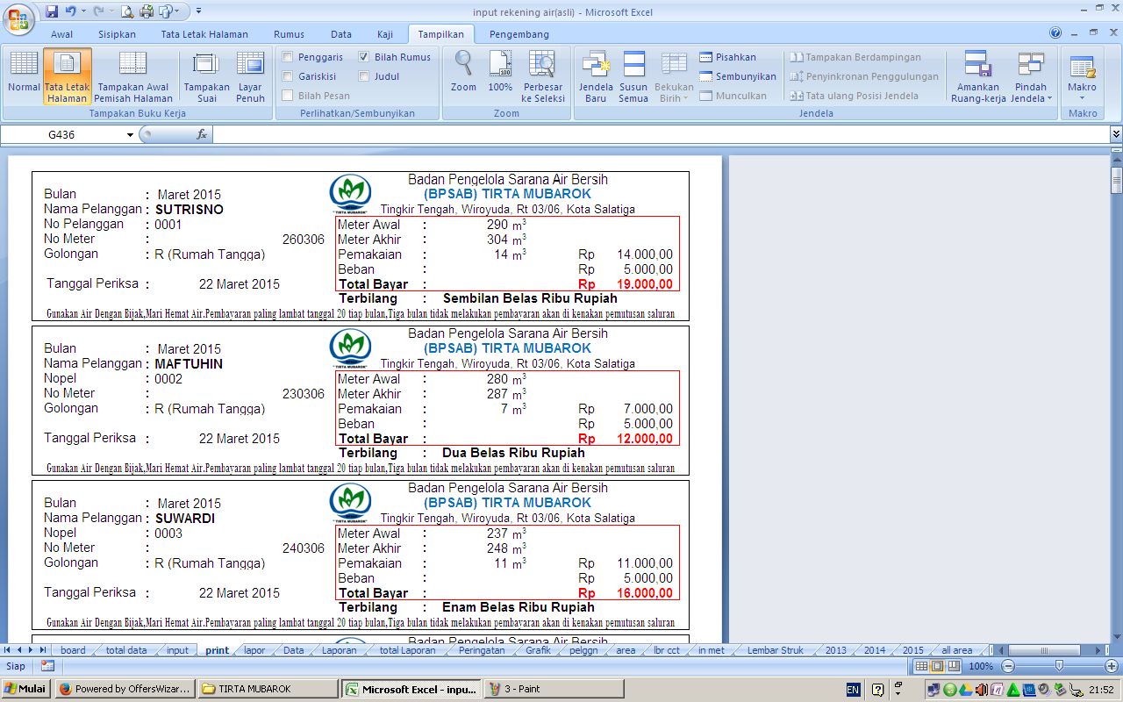The width and height of the screenshot is (1123, 702).
Task: Switch to the total data sheet tab
Action: point(126,650)
